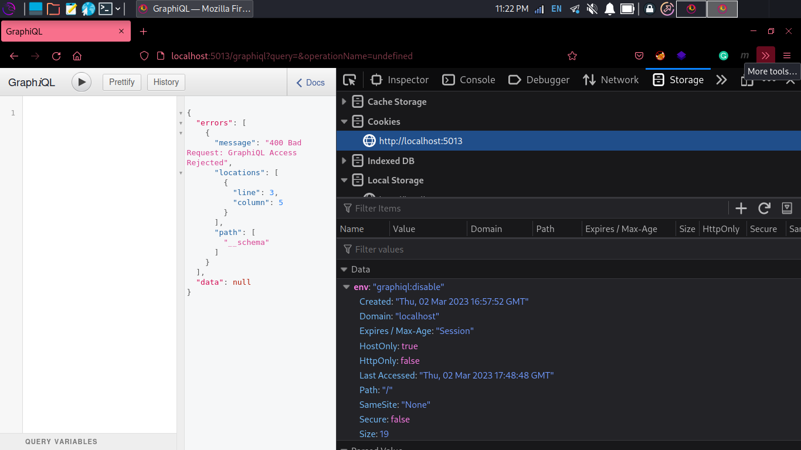Switch to the Network tab in DevTools
This screenshot has width=801, height=450.
pos(610,80)
